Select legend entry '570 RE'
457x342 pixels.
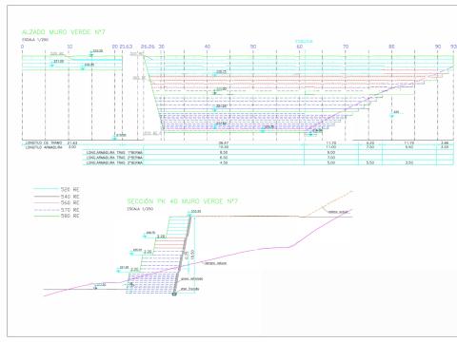pos(70,210)
